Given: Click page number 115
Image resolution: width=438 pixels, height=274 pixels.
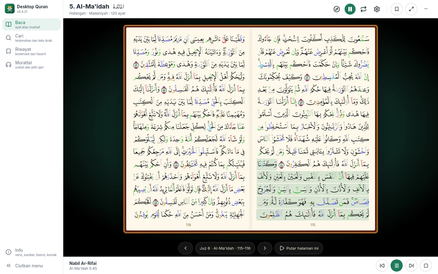Looking at the screenshot, I should [313, 225].
